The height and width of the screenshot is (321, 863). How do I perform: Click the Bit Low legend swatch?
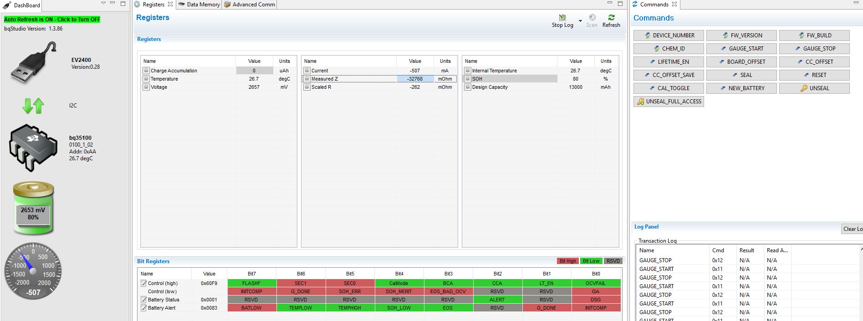click(591, 261)
